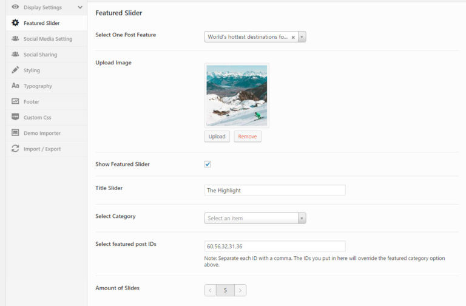Select Featured Slider in the sidebar

pyautogui.click(x=46, y=23)
